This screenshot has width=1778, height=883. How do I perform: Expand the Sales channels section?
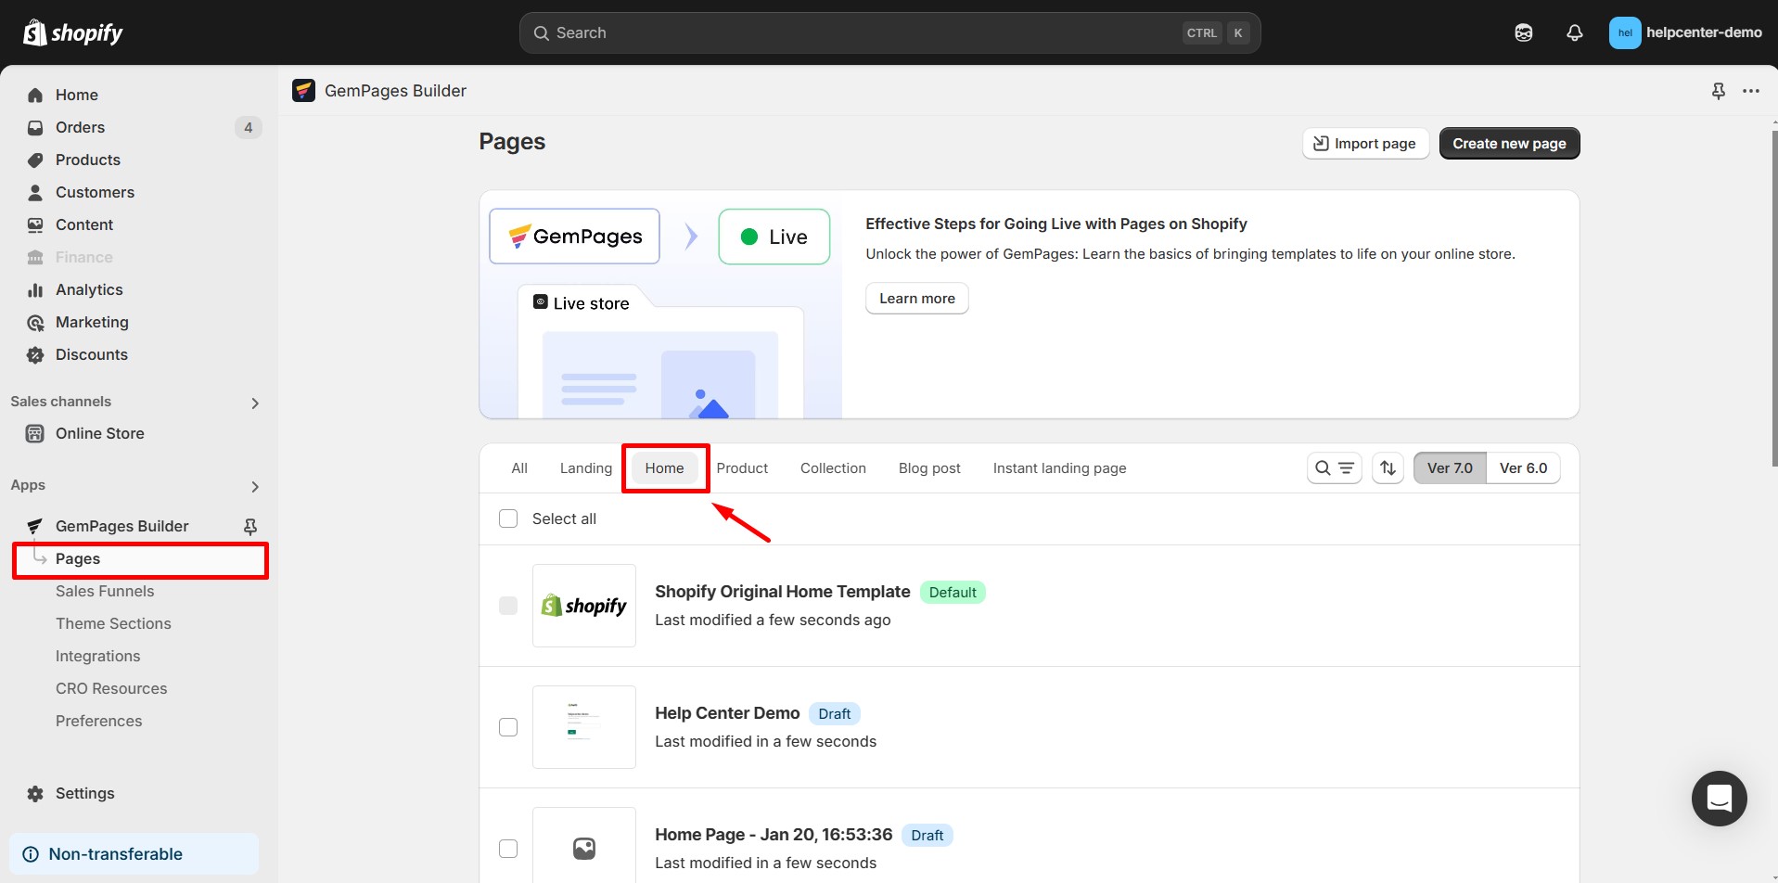[x=254, y=403]
